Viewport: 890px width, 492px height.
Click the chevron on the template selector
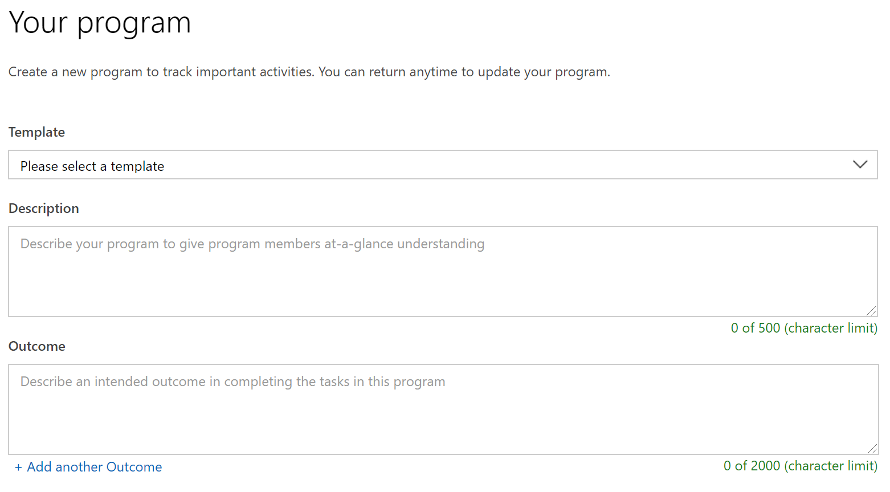[860, 165]
